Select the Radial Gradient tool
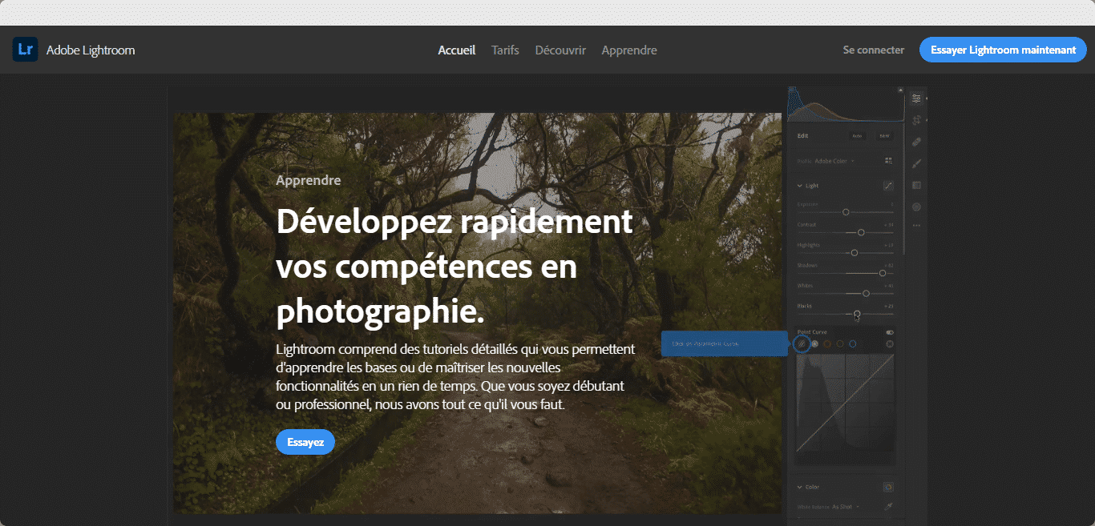This screenshot has width=1095, height=526. [916, 207]
